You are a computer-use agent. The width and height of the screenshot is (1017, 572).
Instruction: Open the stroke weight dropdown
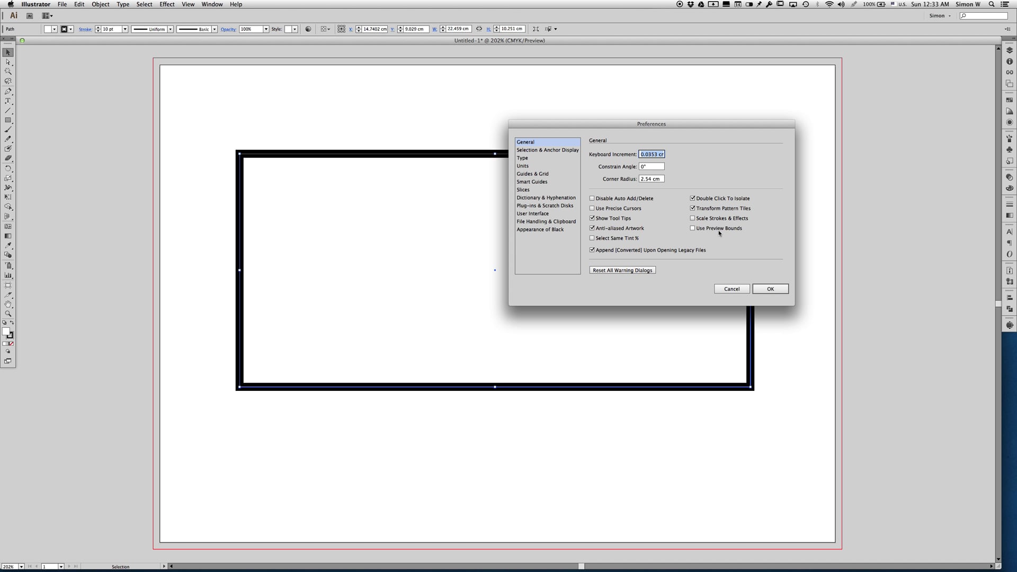click(125, 29)
